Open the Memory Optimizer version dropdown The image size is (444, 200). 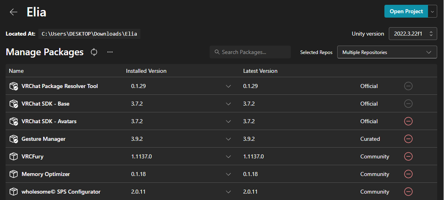[228, 174]
